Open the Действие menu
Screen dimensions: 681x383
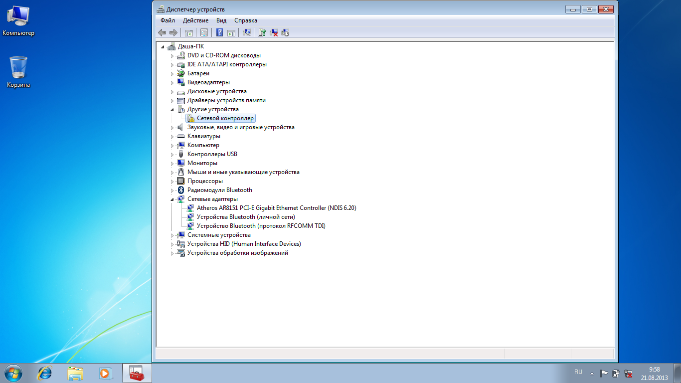pos(195,20)
